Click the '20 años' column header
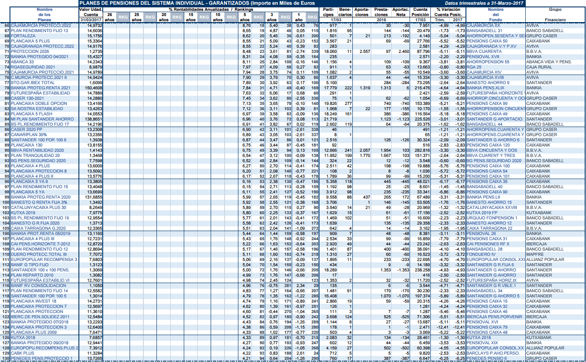Screen dimensions: 586x362 (x=163, y=17)
